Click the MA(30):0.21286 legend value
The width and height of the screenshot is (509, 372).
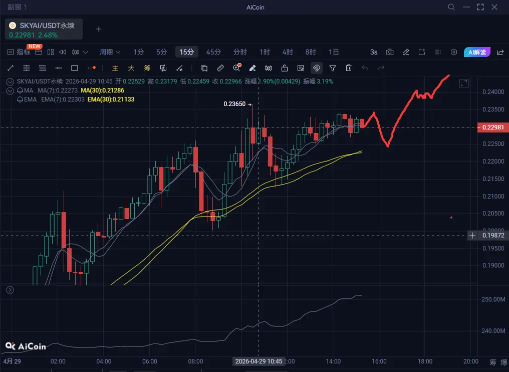point(102,90)
